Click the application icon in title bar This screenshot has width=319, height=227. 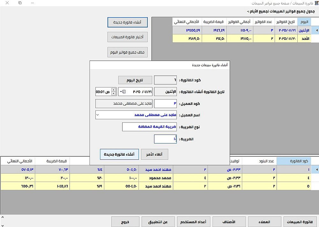pyautogui.click(x=316, y=3)
